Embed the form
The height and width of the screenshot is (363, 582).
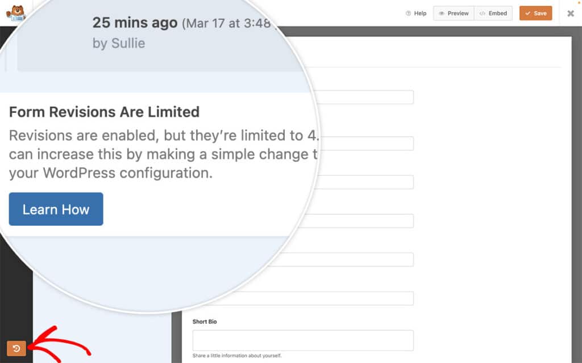[493, 13]
